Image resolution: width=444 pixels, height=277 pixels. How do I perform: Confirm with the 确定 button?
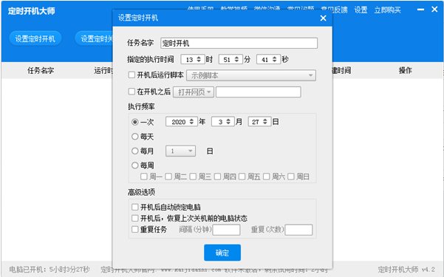tap(222, 253)
